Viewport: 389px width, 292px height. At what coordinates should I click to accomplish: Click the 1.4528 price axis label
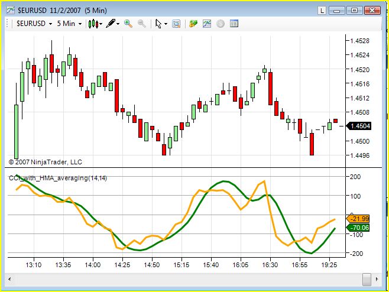point(359,41)
